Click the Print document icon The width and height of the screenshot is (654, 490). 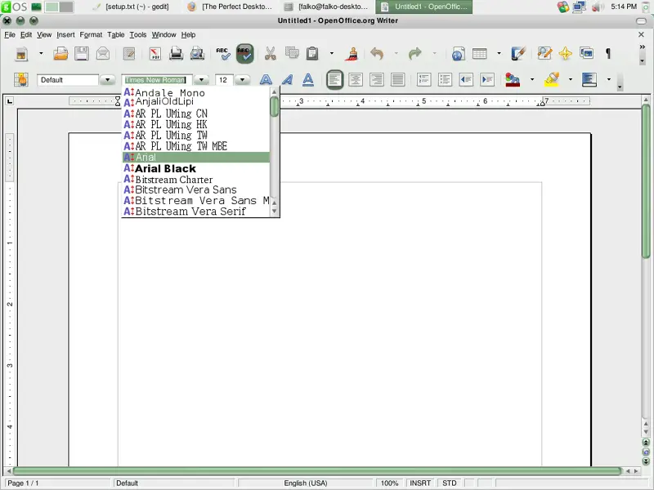click(x=176, y=54)
